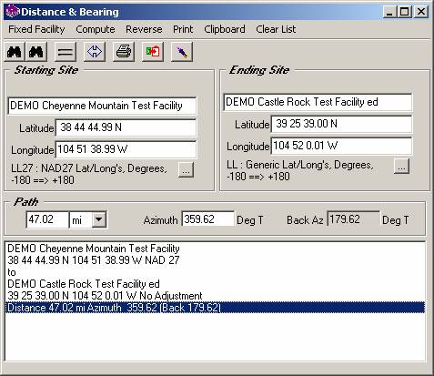This screenshot has width=434, height=376.
Task: Open Starting Site coordinate system ellipsis button
Action: [186, 170]
